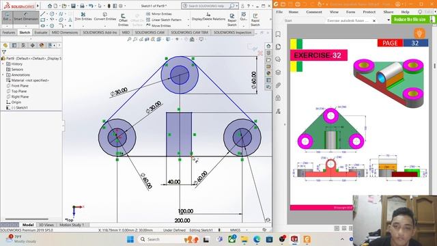Image resolution: width=437 pixels, height=246 pixels.
Task: Click the SolidWorks Home icon in title bar
Action: (x=50, y=5)
